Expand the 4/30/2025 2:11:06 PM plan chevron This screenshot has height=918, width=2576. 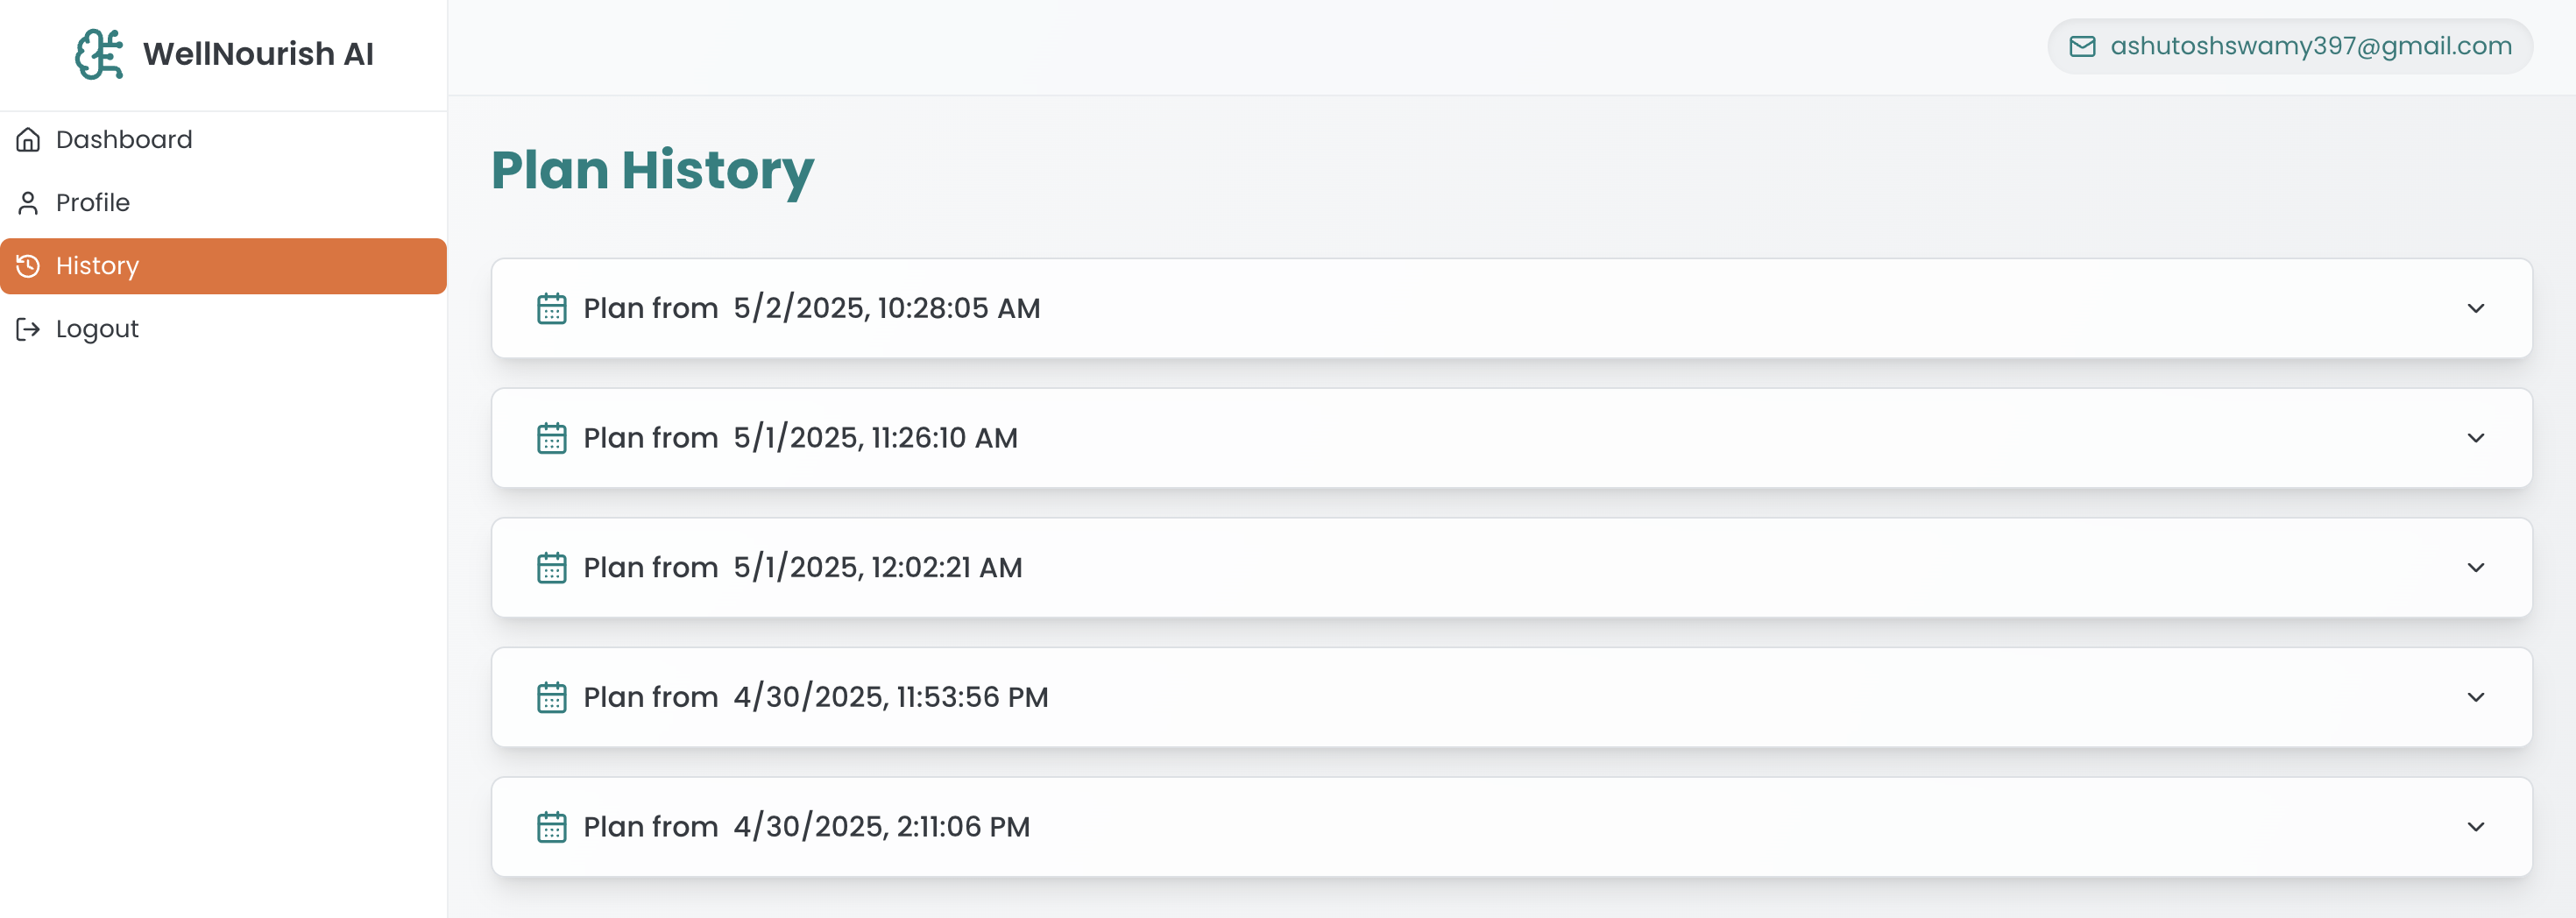tap(2475, 827)
